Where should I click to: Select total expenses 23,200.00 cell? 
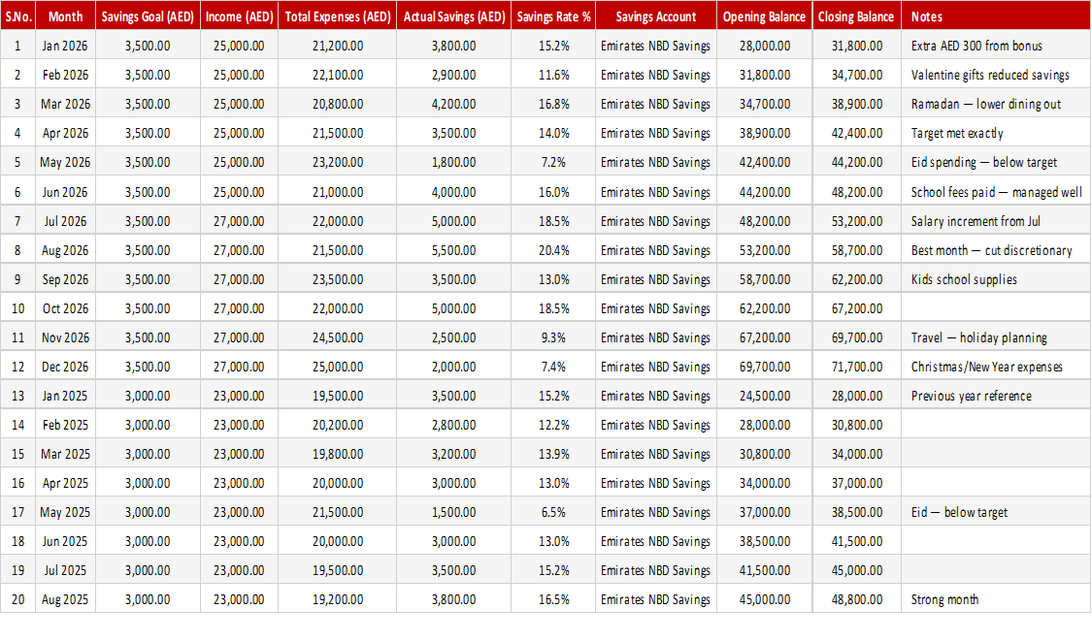coord(338,162)
